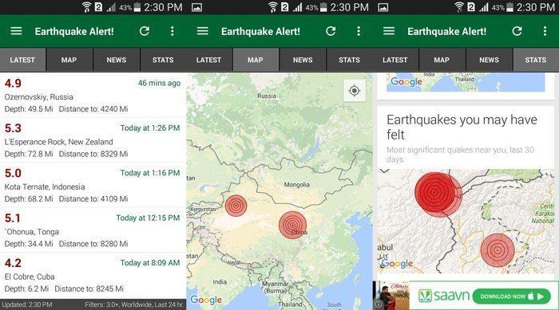Image resolution: width=559 pixels, height=310 pixels.
Task: Select active STATS tab on the Stats screen
Action: (x=536, y=60)
